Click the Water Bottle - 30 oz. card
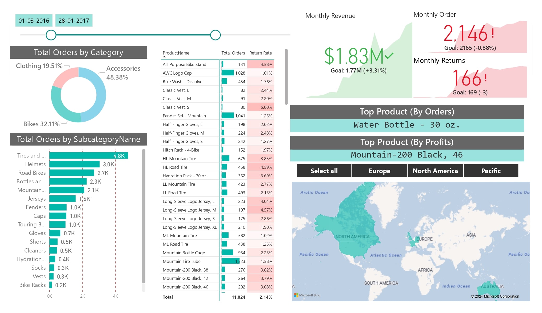This screenshot has width=542, height=313. pos(407,125)
